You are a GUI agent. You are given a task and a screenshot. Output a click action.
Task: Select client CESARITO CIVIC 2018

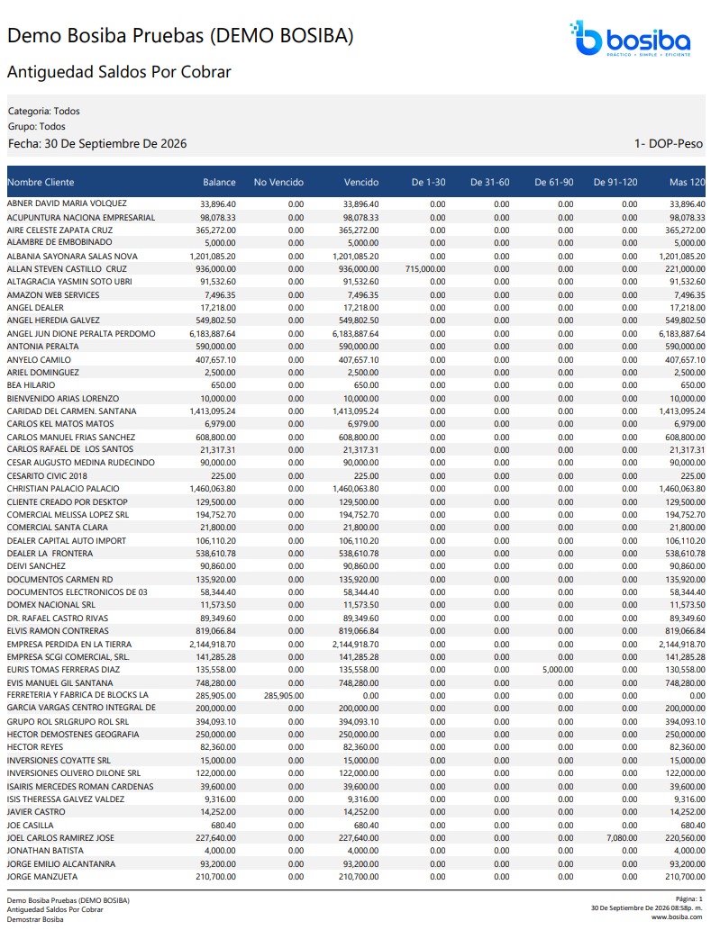pyautogui.click(x=47, y=476)
